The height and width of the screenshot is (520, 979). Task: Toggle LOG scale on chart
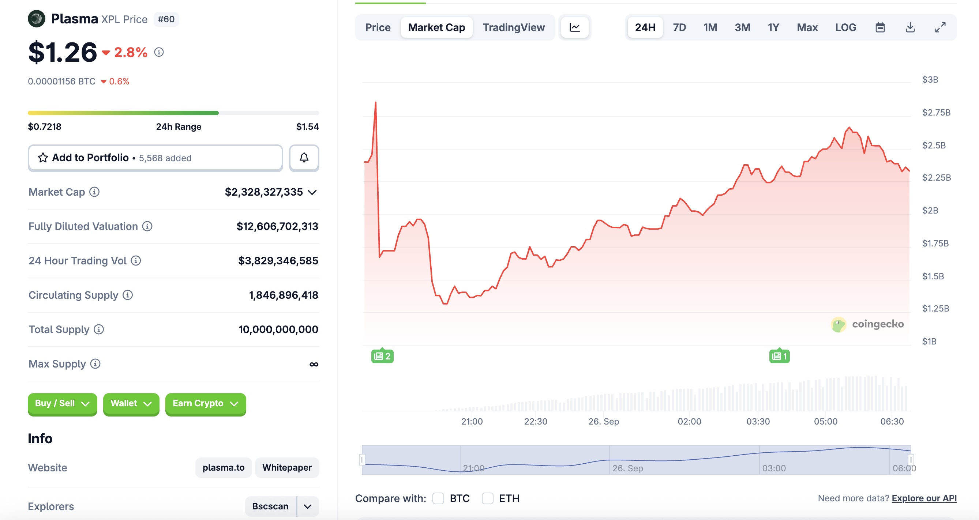pos(845,27)
